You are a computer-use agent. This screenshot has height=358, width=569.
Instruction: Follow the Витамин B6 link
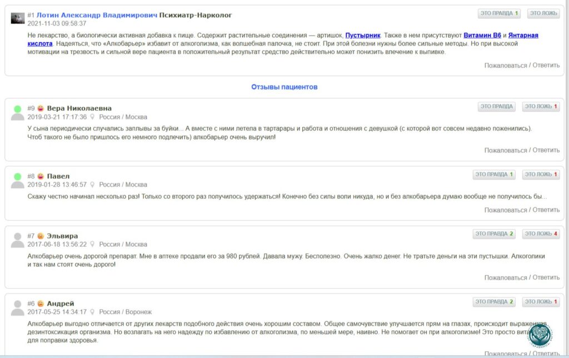(x=482, y=35)
